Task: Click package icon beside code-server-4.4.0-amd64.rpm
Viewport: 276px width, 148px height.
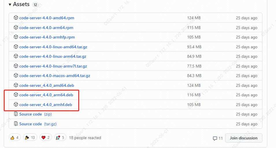Action: (16, 18)
